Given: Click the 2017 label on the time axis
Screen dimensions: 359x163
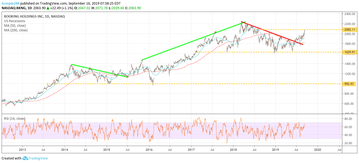Looking at the screenshot, I should click(x=191, y=149).
